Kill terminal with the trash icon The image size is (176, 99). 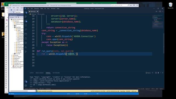[x=158, y=73]
